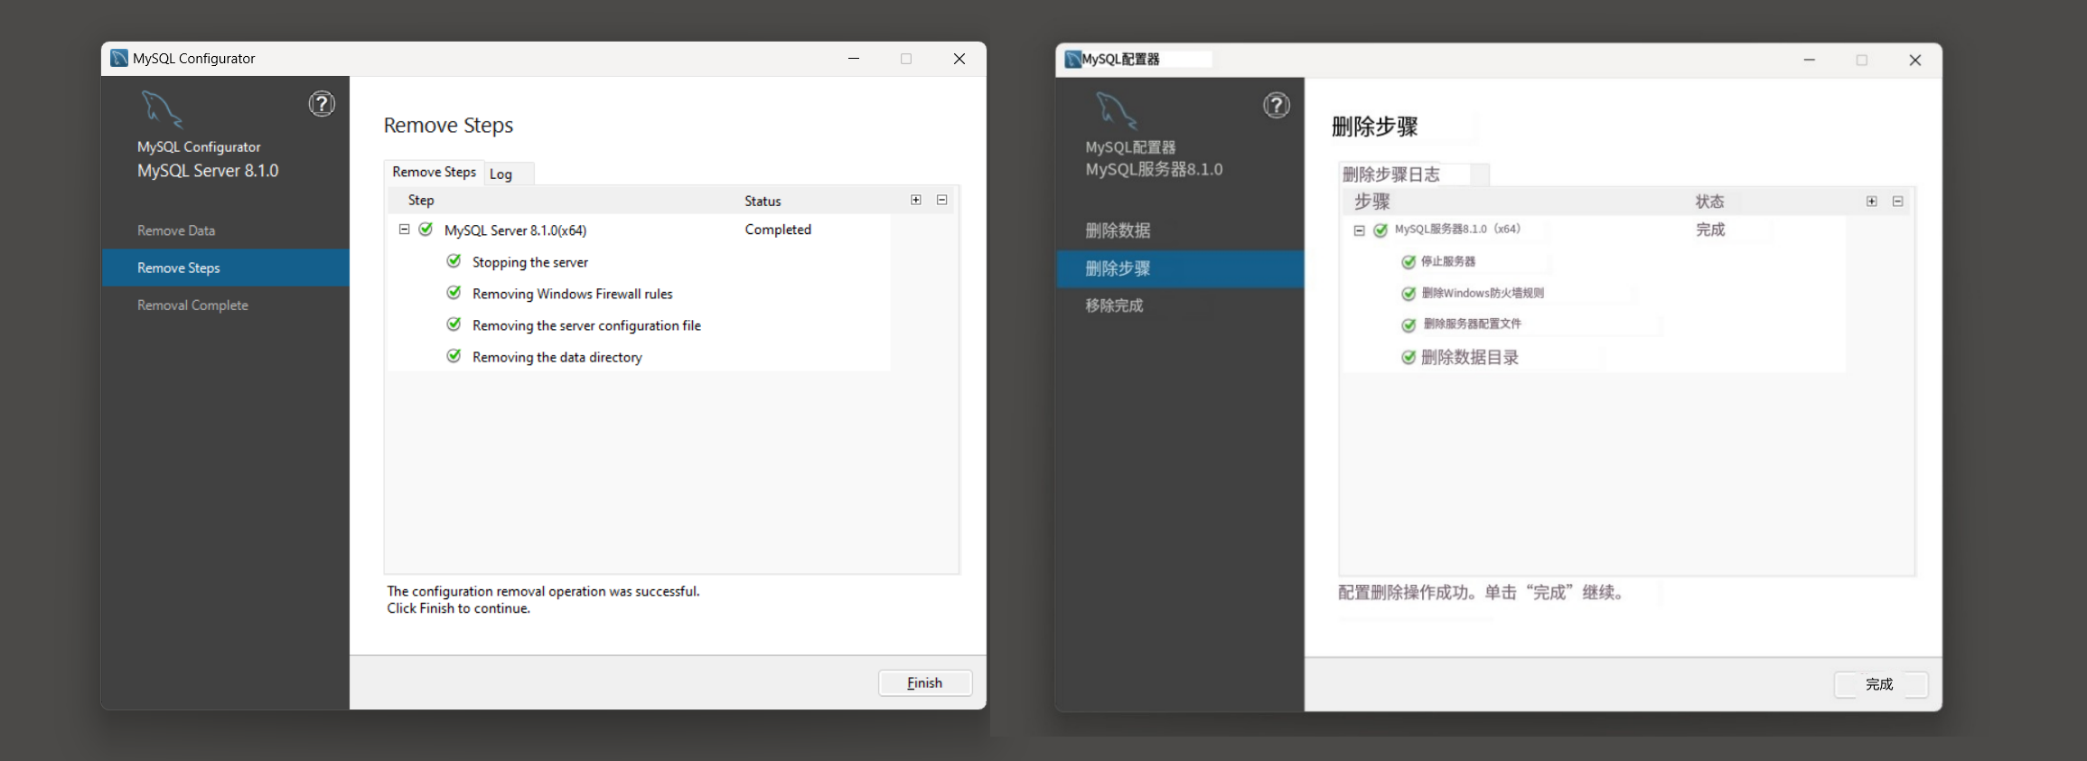Click the 步骤 column header
The width and height of the screenshot is (2087, 761).
pyautogui.click(x=1371, y=202)
